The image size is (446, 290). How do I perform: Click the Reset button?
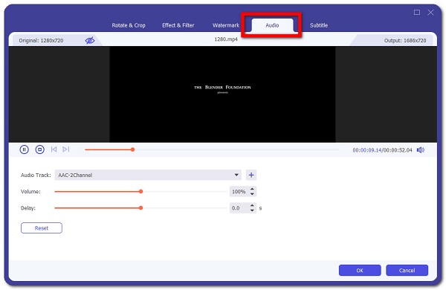tap(42, 228)
